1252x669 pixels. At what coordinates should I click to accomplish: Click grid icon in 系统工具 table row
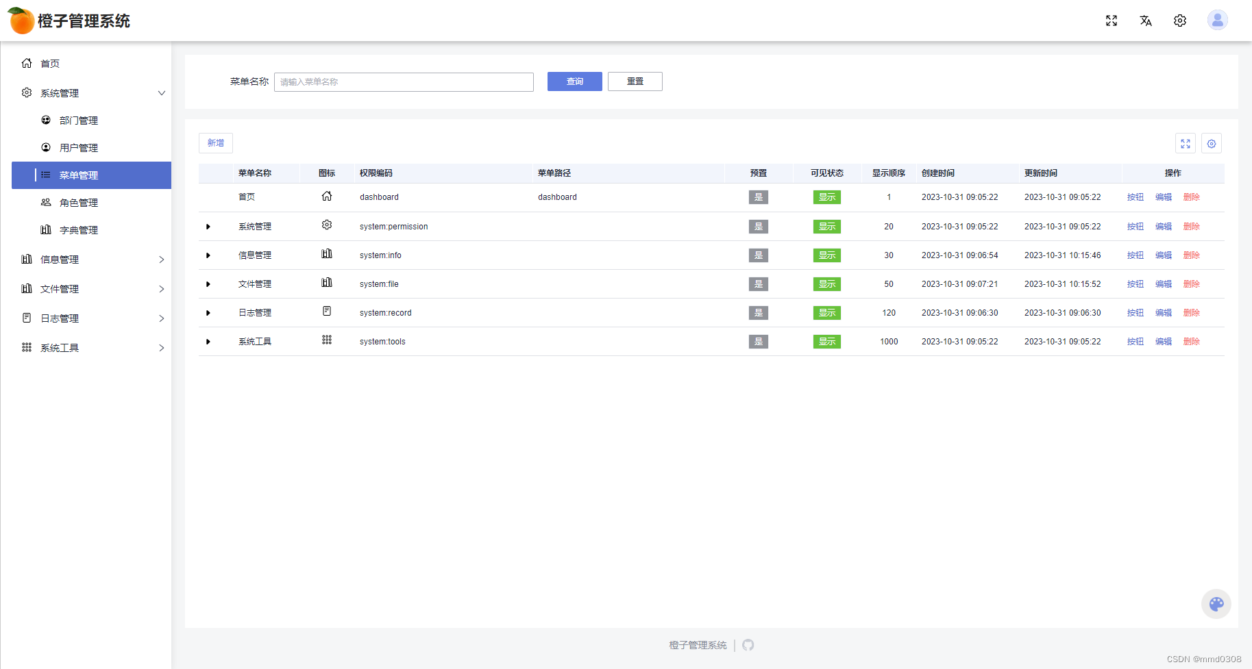[327, 340]
